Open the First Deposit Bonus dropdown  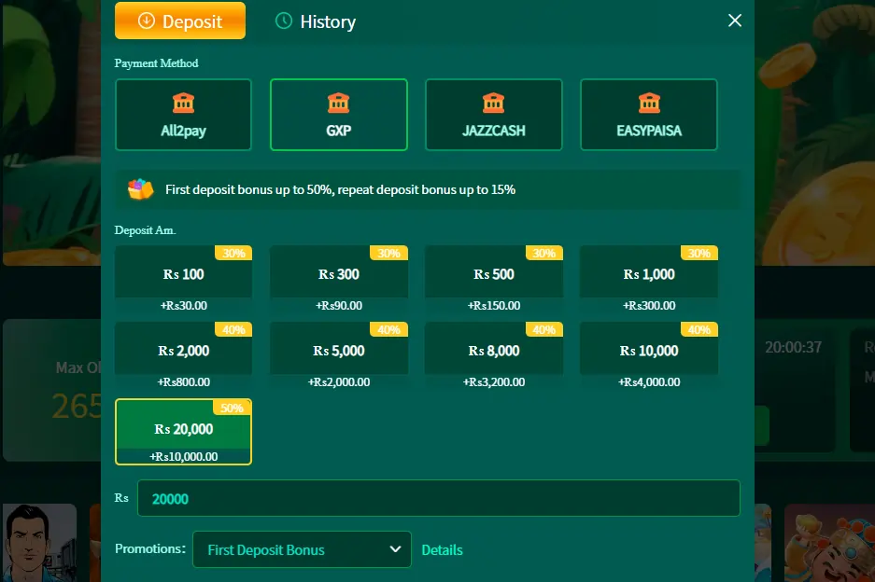(301, 549)
